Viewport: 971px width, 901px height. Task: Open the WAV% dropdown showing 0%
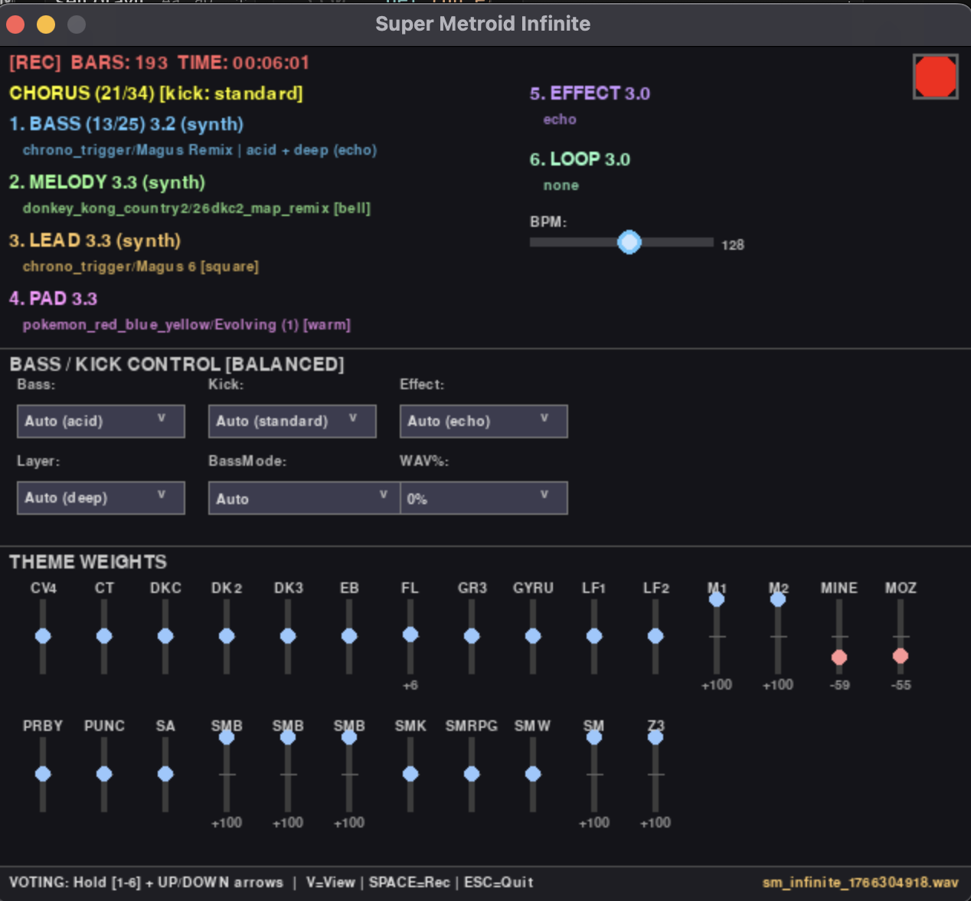click(483, 499)
